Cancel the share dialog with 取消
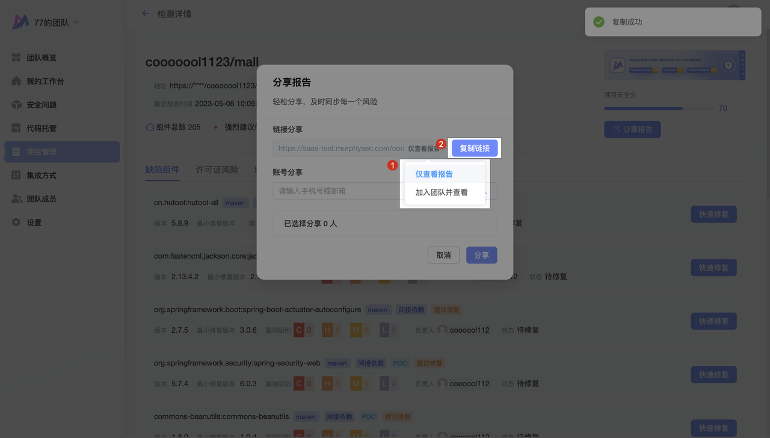Image resolution: width=770 pixels, height=438 pixels. click(443, 255)
